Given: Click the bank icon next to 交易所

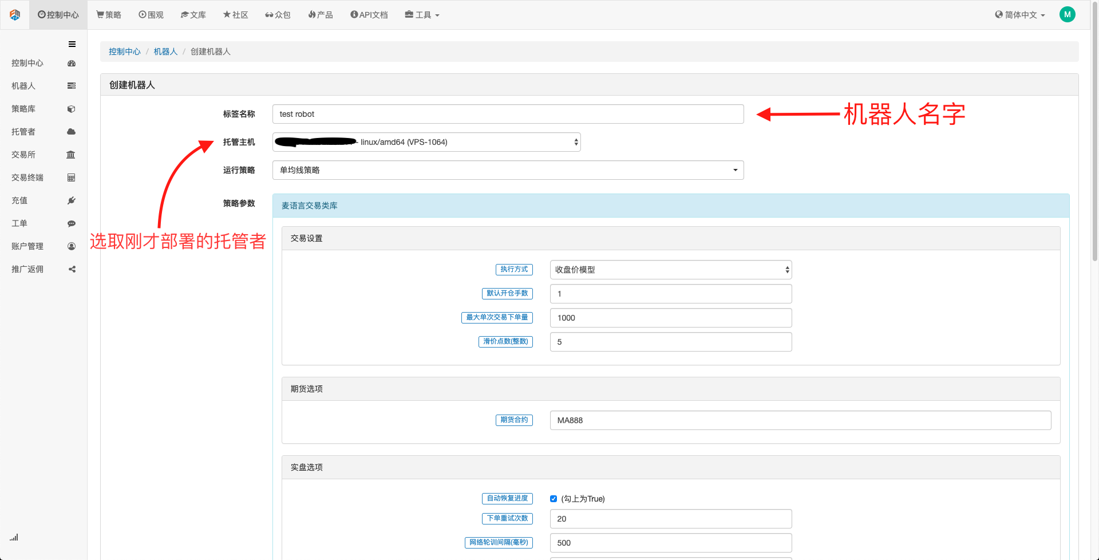Looking at the screenshot, I should coord(71,155).
